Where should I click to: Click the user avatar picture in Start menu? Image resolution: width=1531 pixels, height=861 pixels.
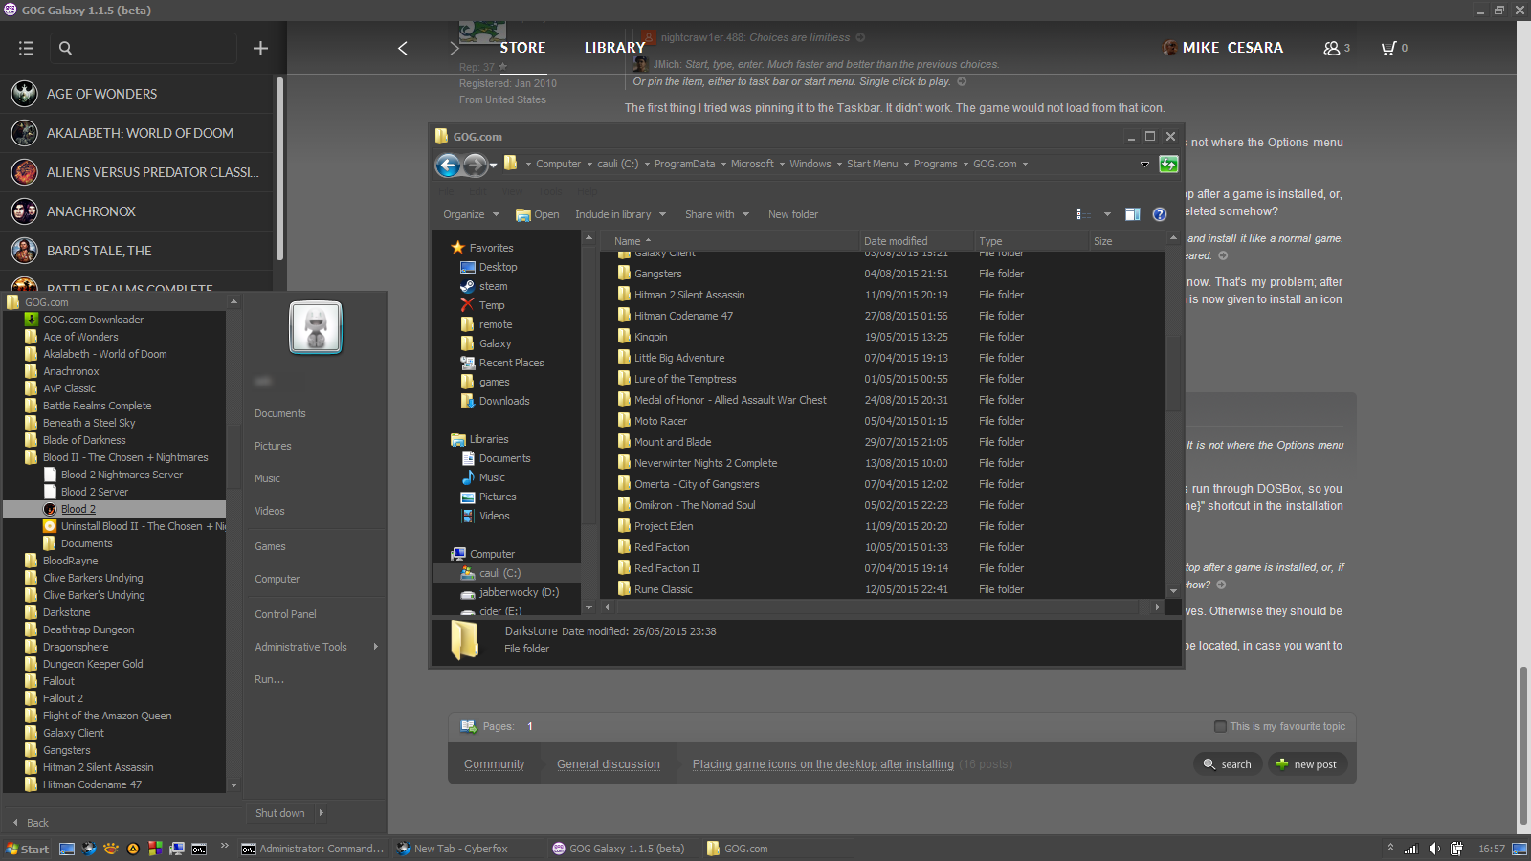(x=316, y=327)
